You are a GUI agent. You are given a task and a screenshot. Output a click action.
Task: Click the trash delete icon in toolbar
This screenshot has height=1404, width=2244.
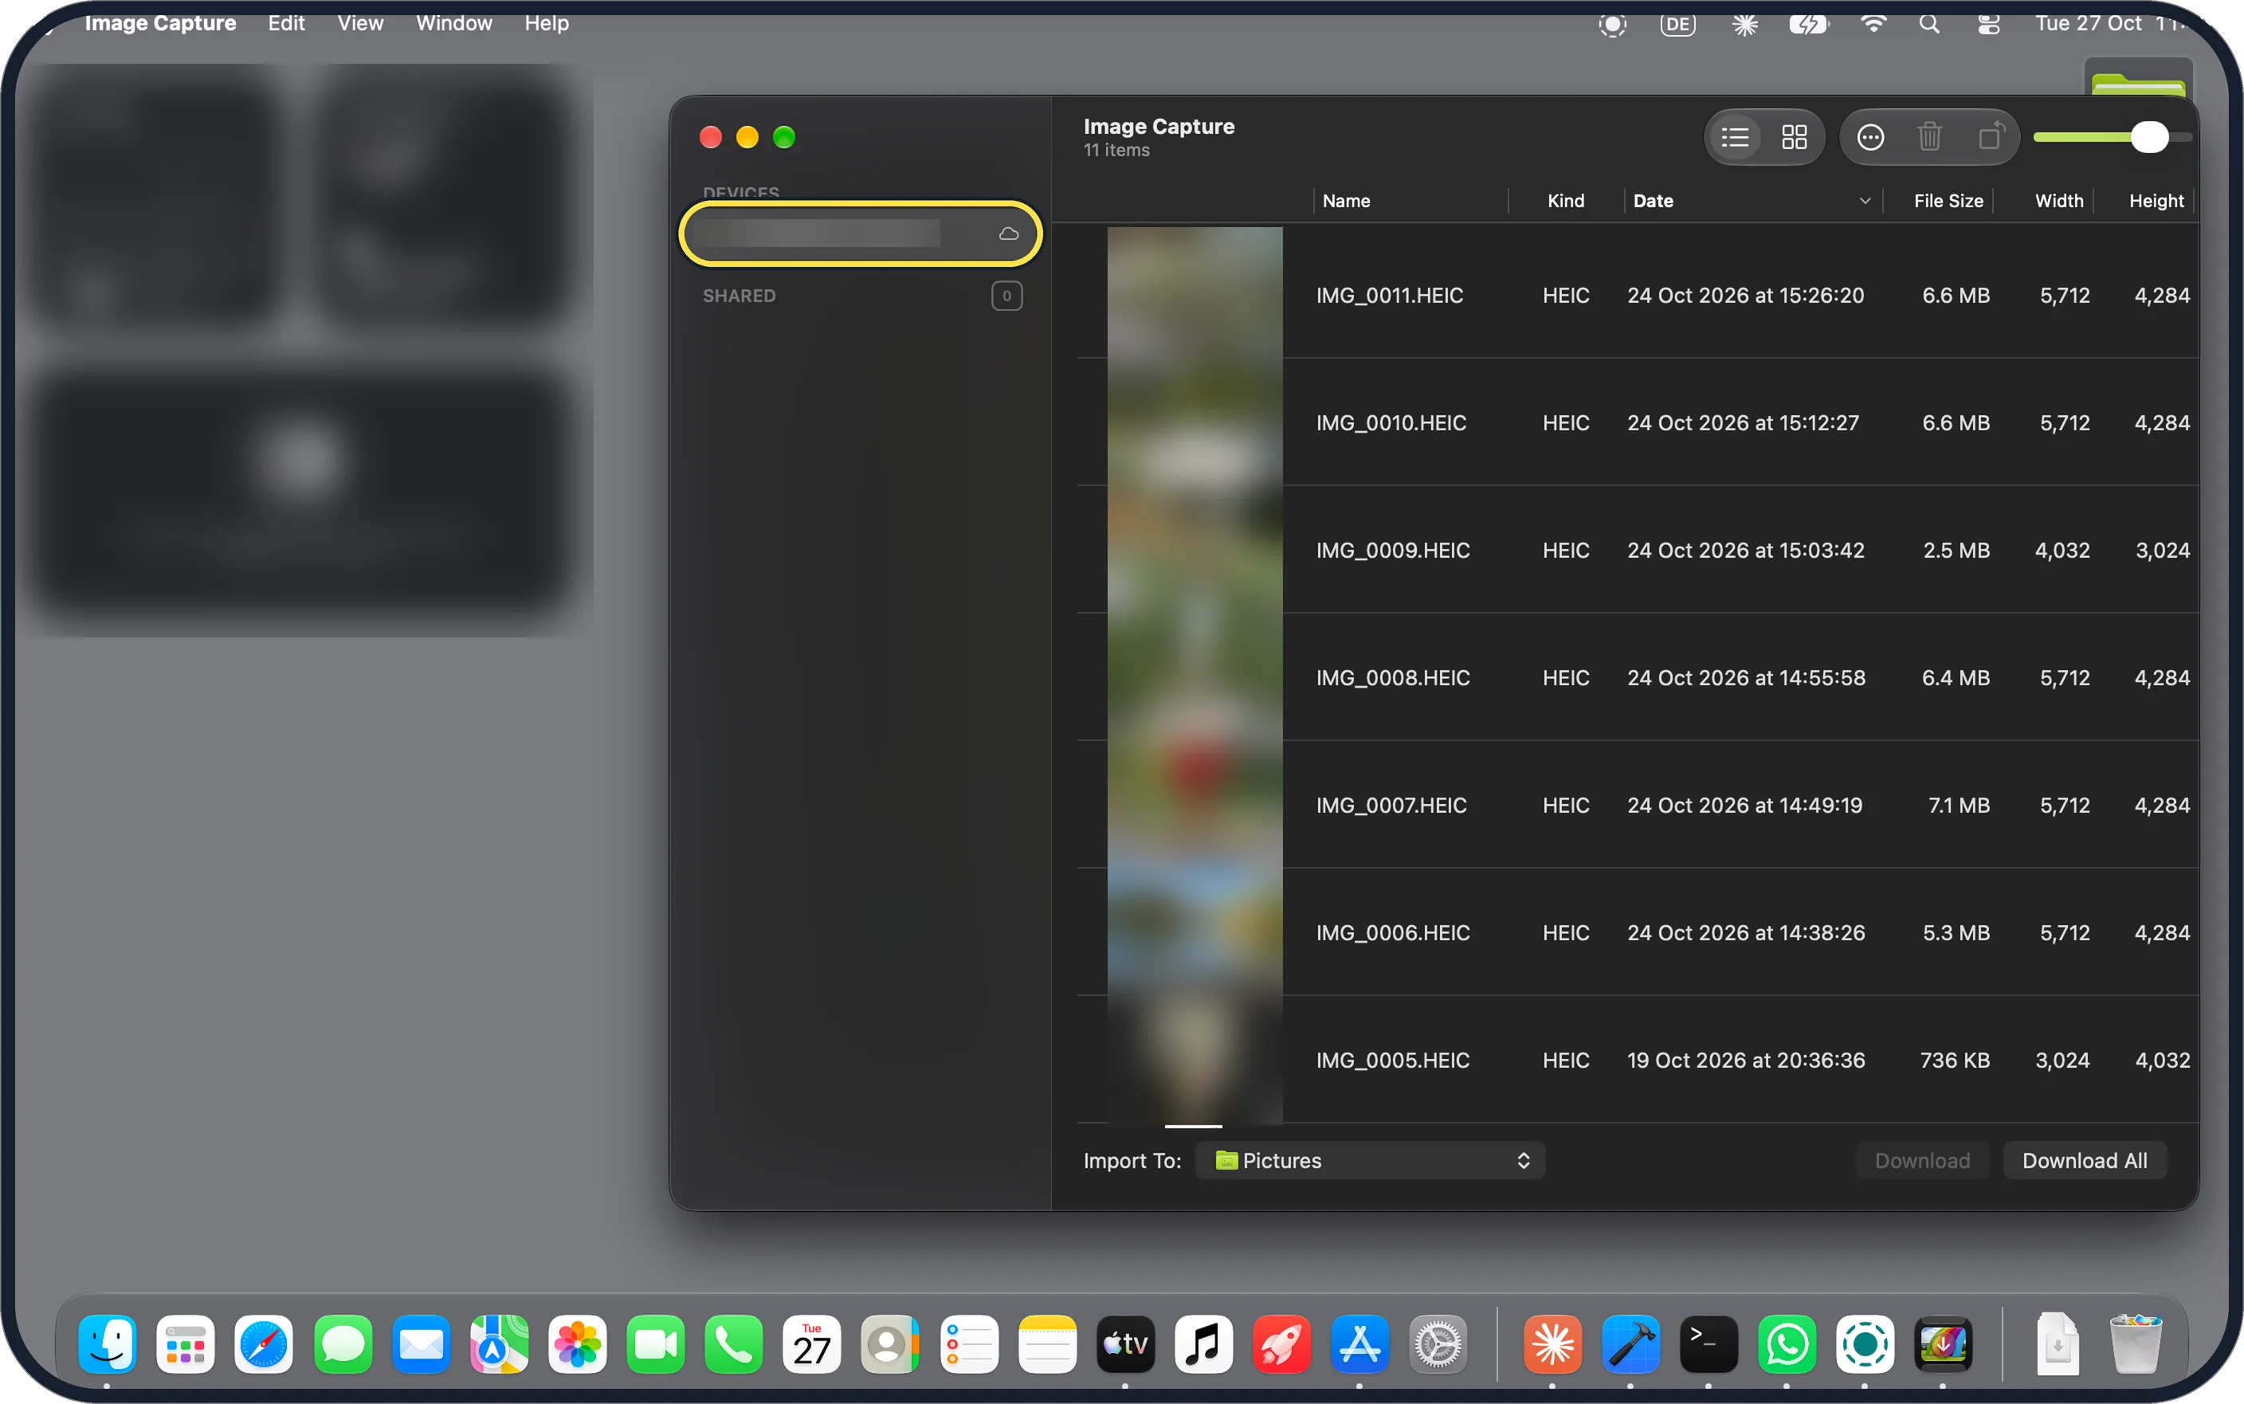coord(1929,137)
